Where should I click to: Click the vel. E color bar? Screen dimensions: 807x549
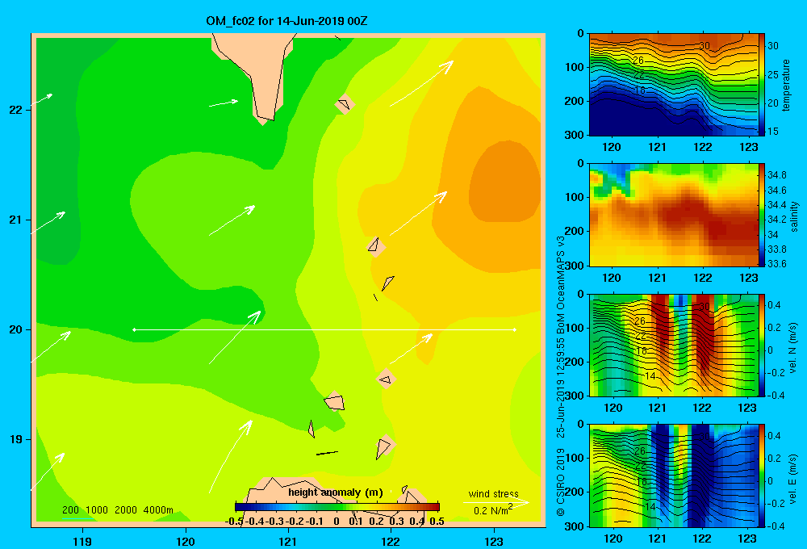click(x=761, y=476)
